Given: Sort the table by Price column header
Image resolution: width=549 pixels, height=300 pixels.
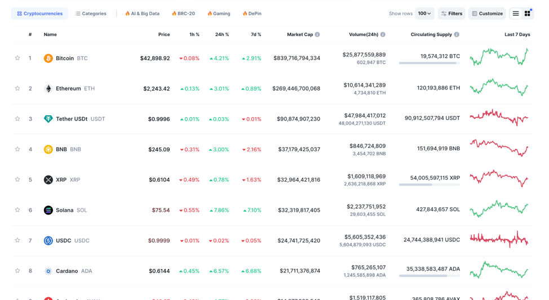Looking at the screenshot, I should pos(164,35).
